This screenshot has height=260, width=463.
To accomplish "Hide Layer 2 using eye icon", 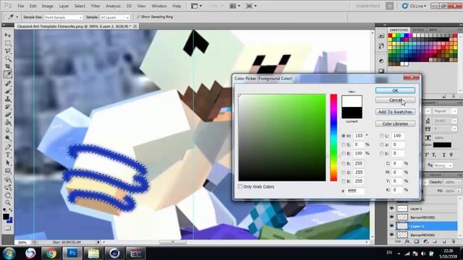I will (391, 226).
